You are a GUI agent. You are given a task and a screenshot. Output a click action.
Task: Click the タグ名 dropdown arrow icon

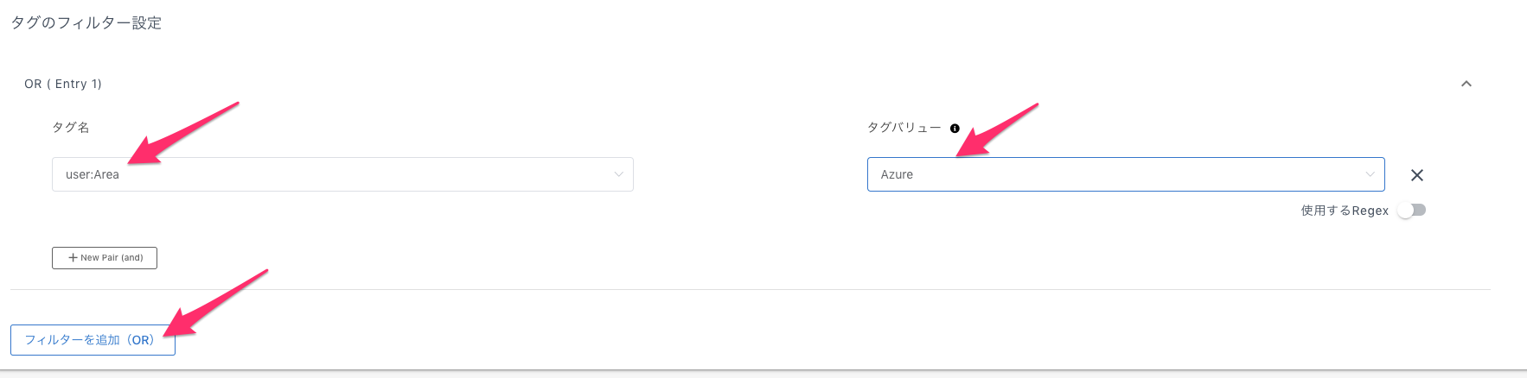pyautogui.click(x=619, y=174)
